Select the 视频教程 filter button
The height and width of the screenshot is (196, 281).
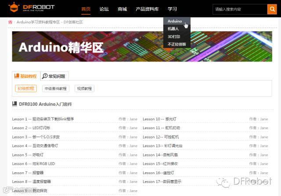click(x=84, y=88)
